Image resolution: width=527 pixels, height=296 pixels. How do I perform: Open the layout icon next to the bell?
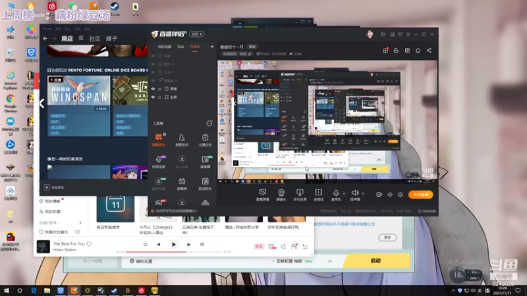(x=407, y=51)
